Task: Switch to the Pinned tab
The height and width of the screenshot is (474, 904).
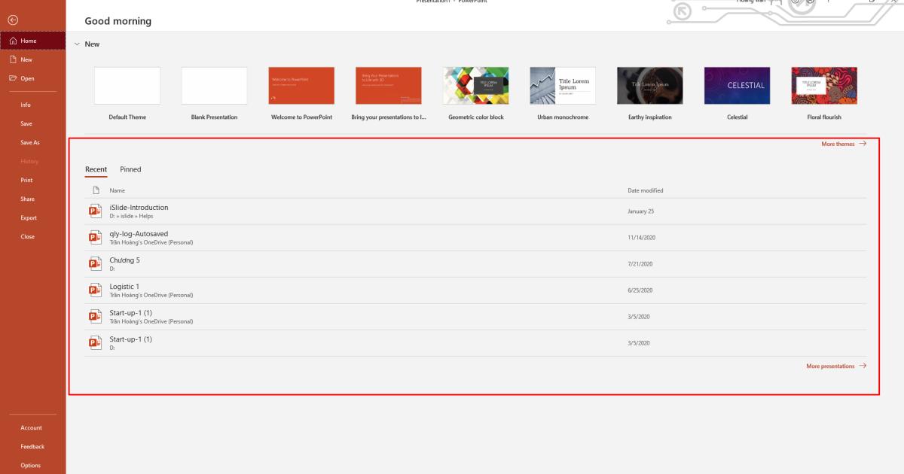Action: (130, 169)
